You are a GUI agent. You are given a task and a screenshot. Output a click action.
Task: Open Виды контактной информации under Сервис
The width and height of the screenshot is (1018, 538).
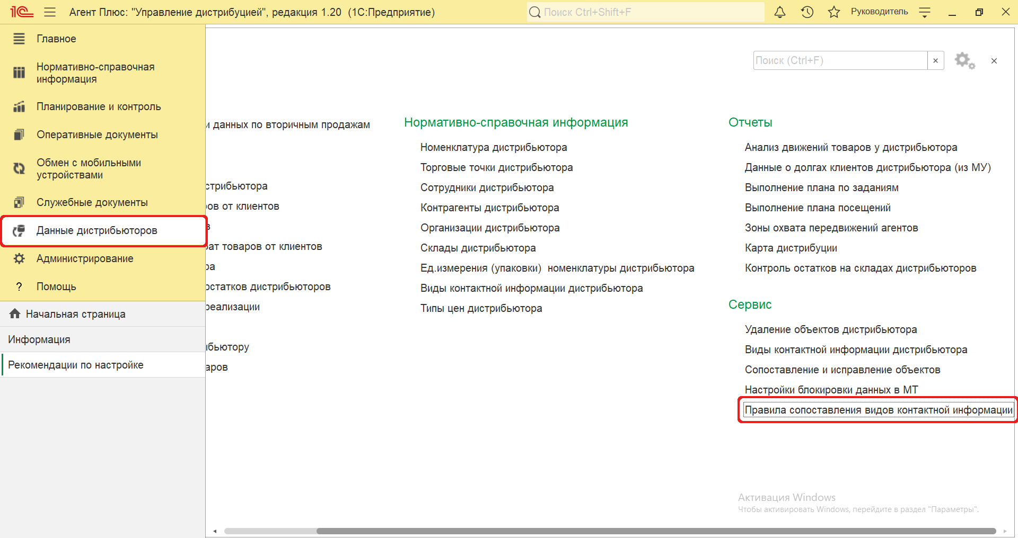click(856, 349)
